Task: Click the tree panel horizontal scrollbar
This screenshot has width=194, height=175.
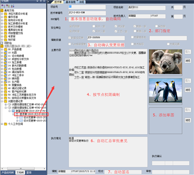Action: (x=23, y=168)
